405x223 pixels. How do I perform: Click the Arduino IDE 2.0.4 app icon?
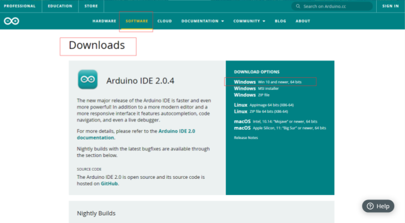tap(88, 79)
